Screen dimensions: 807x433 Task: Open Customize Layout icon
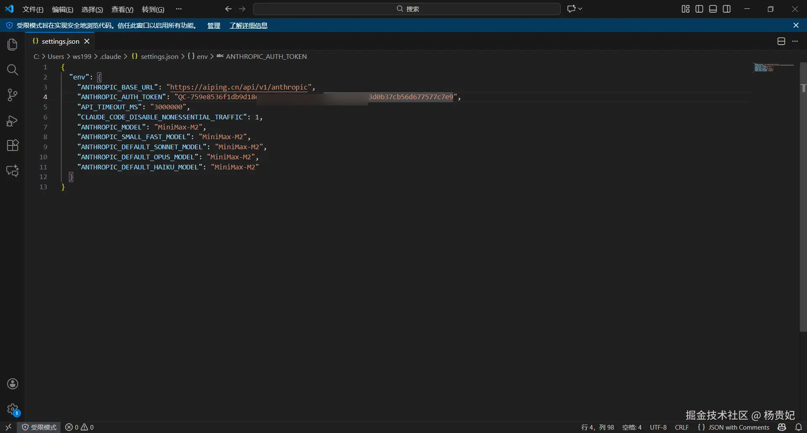coord(686,9)
